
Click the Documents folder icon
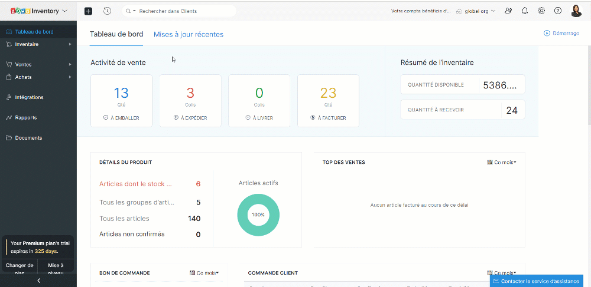(x=9, y=138)
